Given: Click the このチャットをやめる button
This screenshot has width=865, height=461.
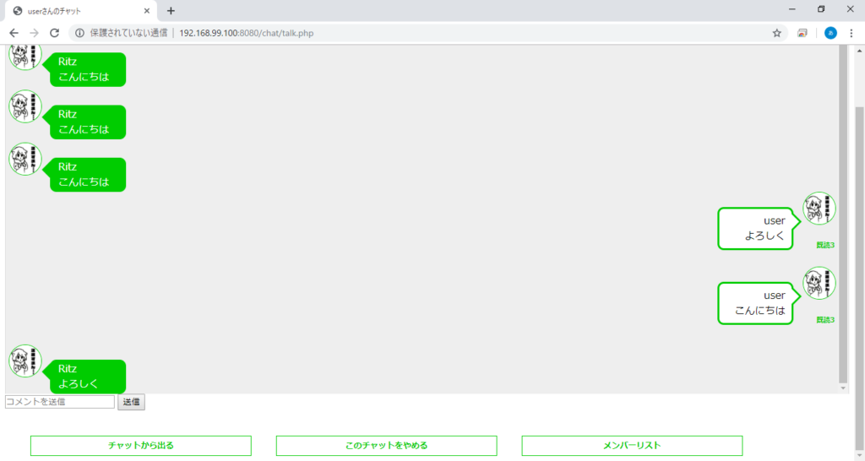Looking at the screenshot, I should click(x=386, y=446).
